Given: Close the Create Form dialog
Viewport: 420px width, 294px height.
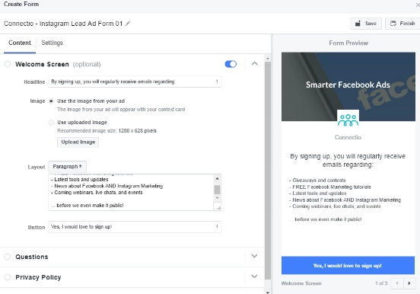Looking at the screenshot, I should coord(418,5).
